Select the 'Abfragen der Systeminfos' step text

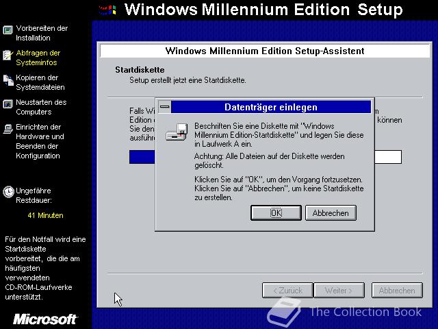38,58
